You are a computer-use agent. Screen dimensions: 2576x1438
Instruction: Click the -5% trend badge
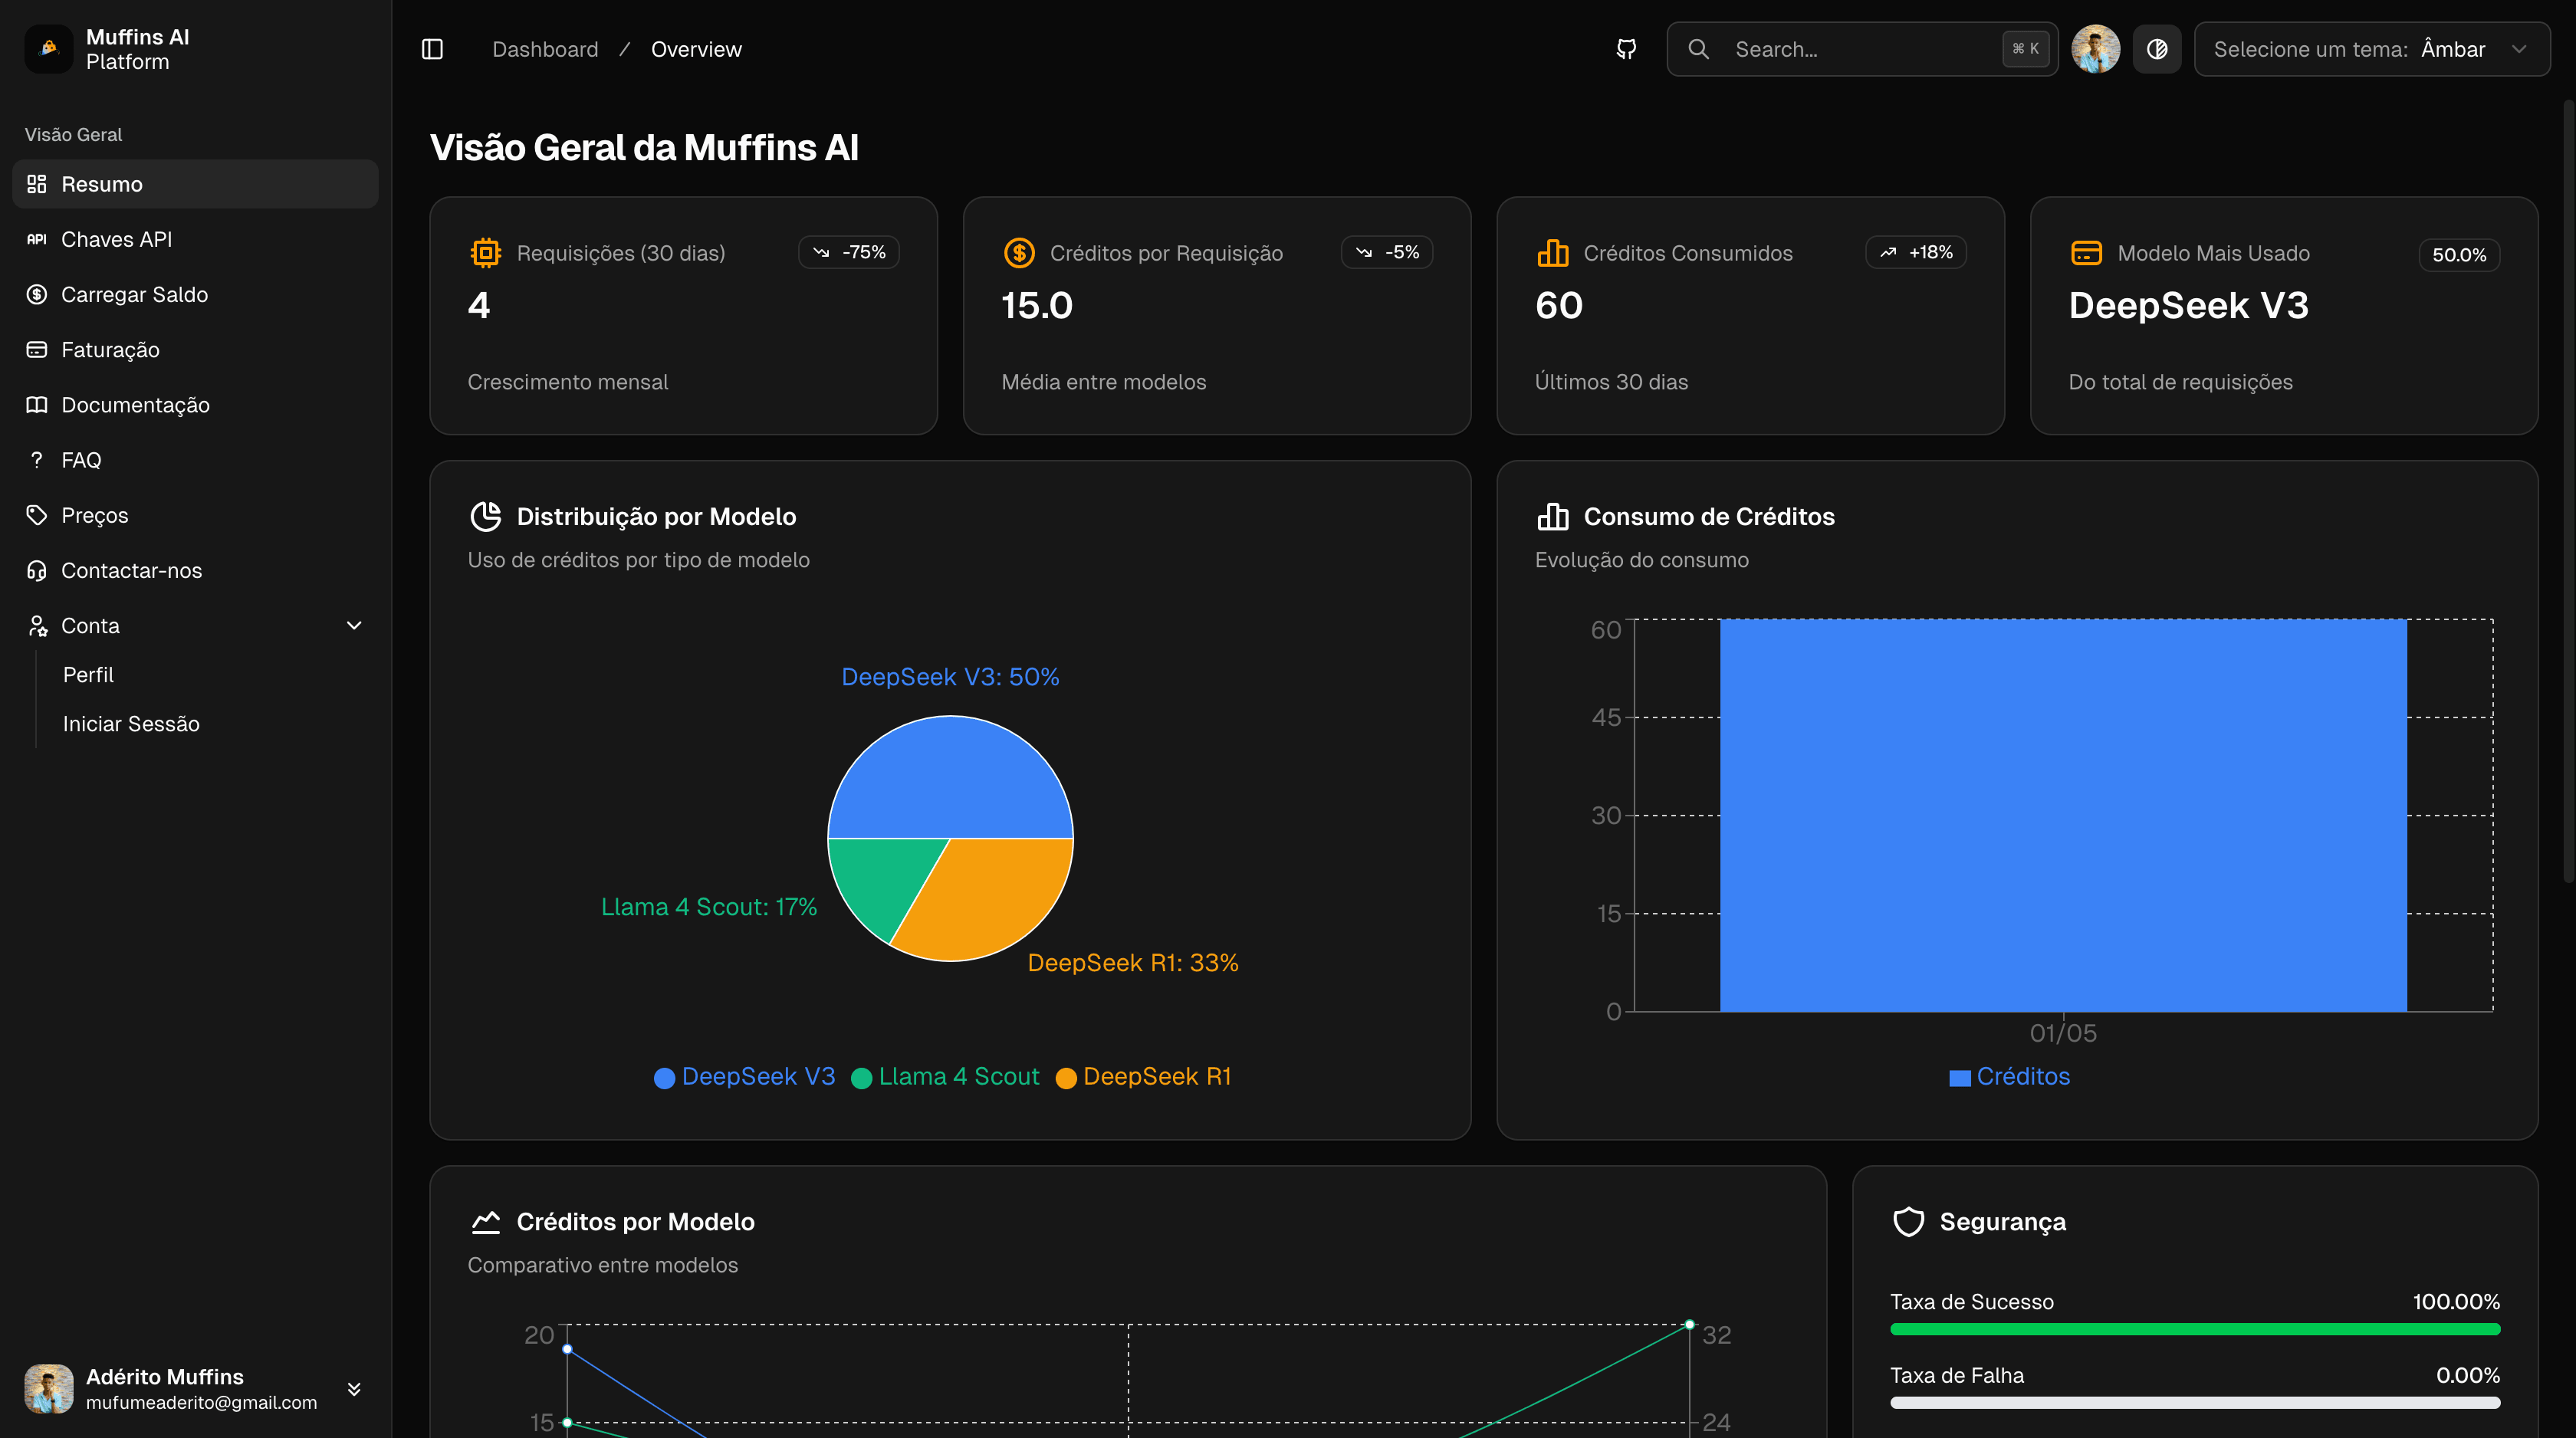tap(1387, 252)
